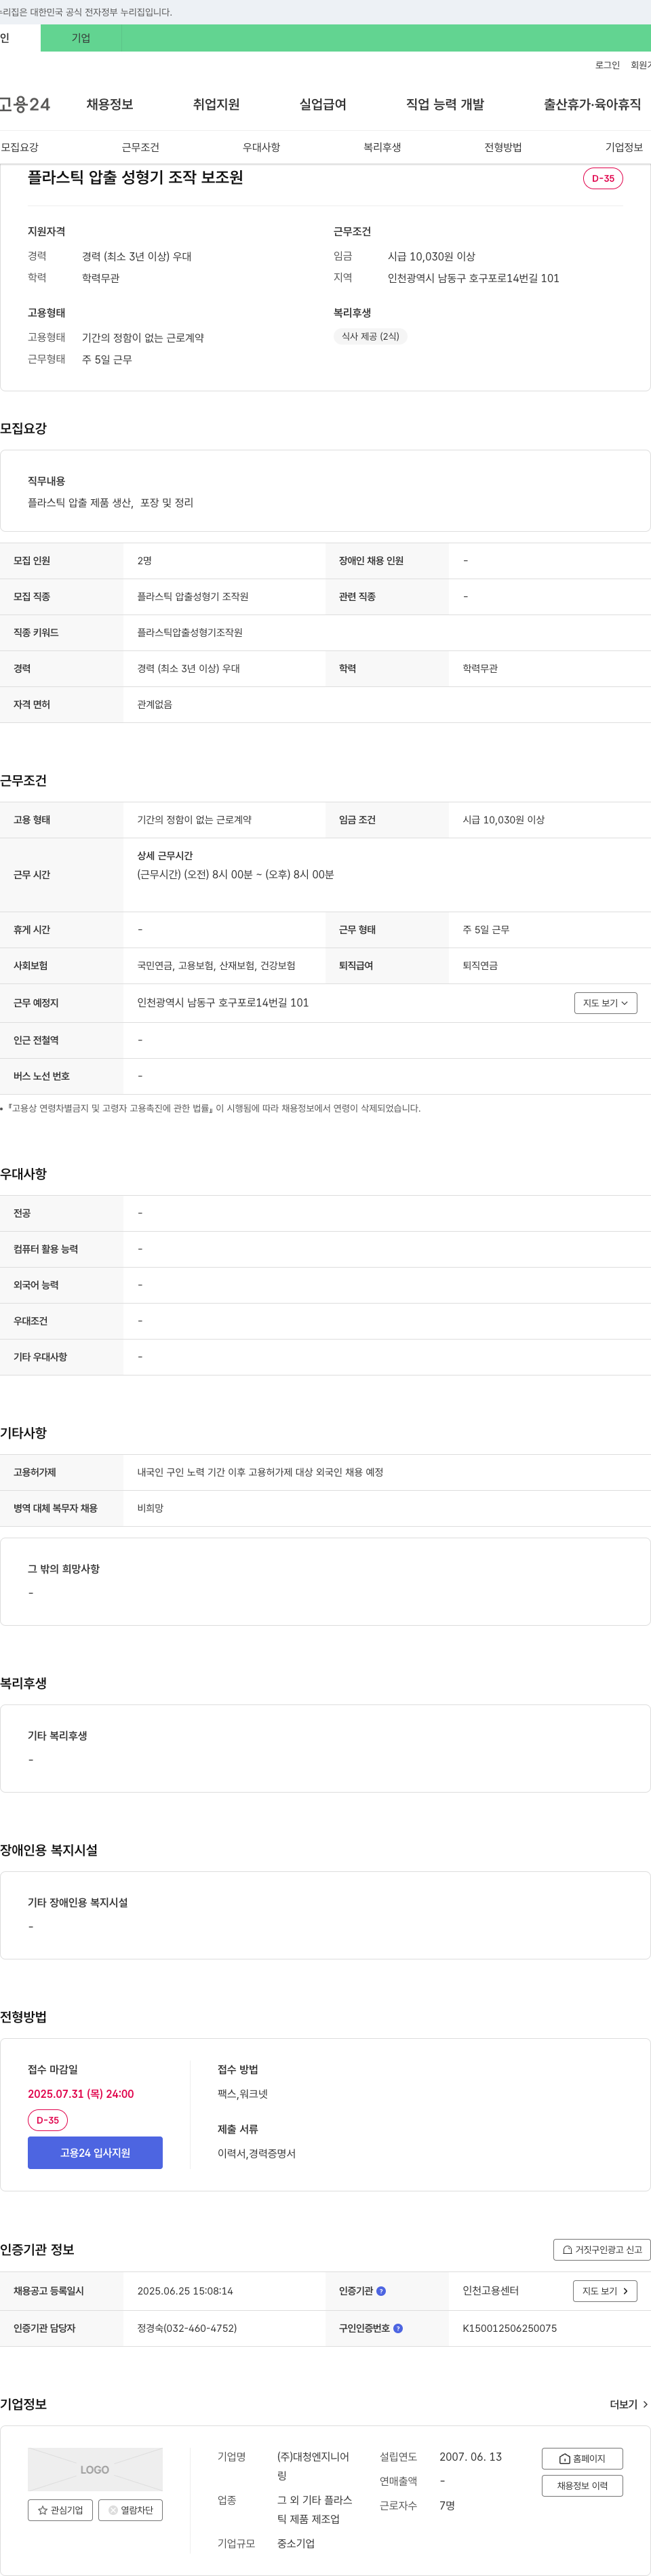Click the D-35 badge next to the job title
The image size is (651, 2576).
coord(603,178)
